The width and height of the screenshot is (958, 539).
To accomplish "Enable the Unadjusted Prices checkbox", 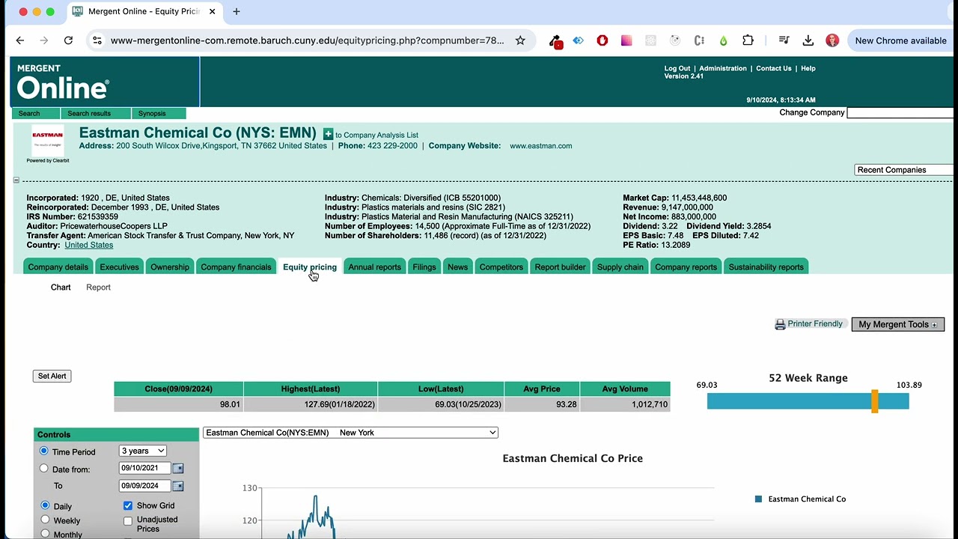I will pyautogui.click(x=128, y=521).
